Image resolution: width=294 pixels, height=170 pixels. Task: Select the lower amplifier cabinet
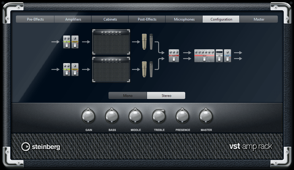[111, 70]
